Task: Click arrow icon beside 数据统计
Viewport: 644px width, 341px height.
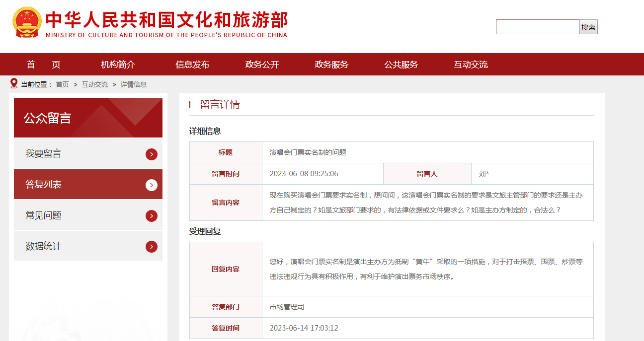Action: click(x=152, y=247)
